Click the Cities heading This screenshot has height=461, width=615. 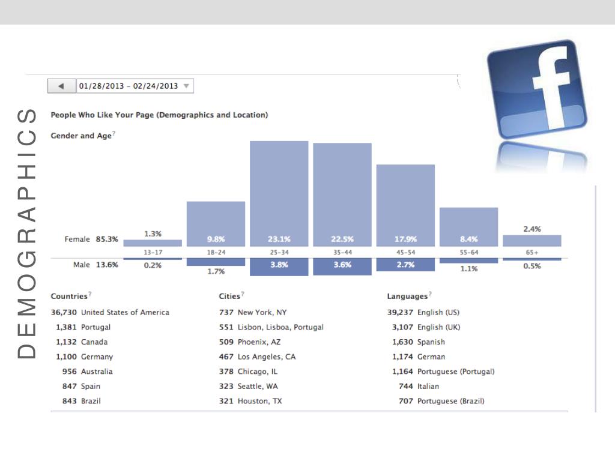coord(229,297)
